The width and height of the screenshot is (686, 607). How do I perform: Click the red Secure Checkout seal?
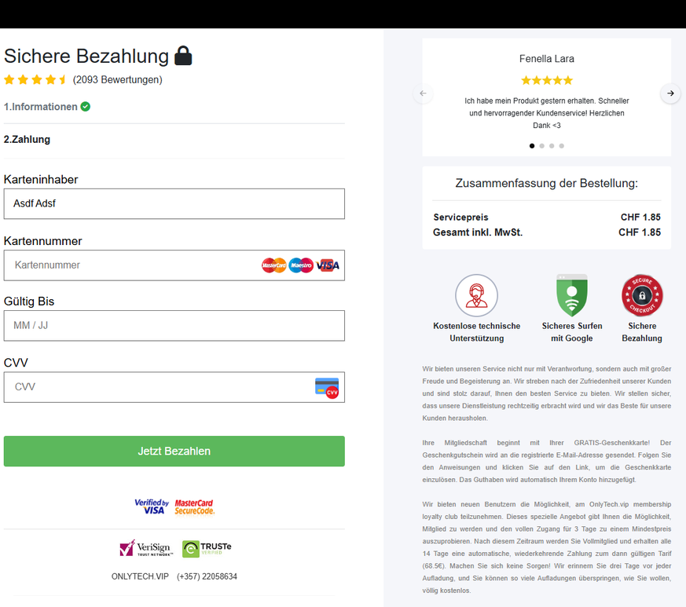(x=642, y=295)
